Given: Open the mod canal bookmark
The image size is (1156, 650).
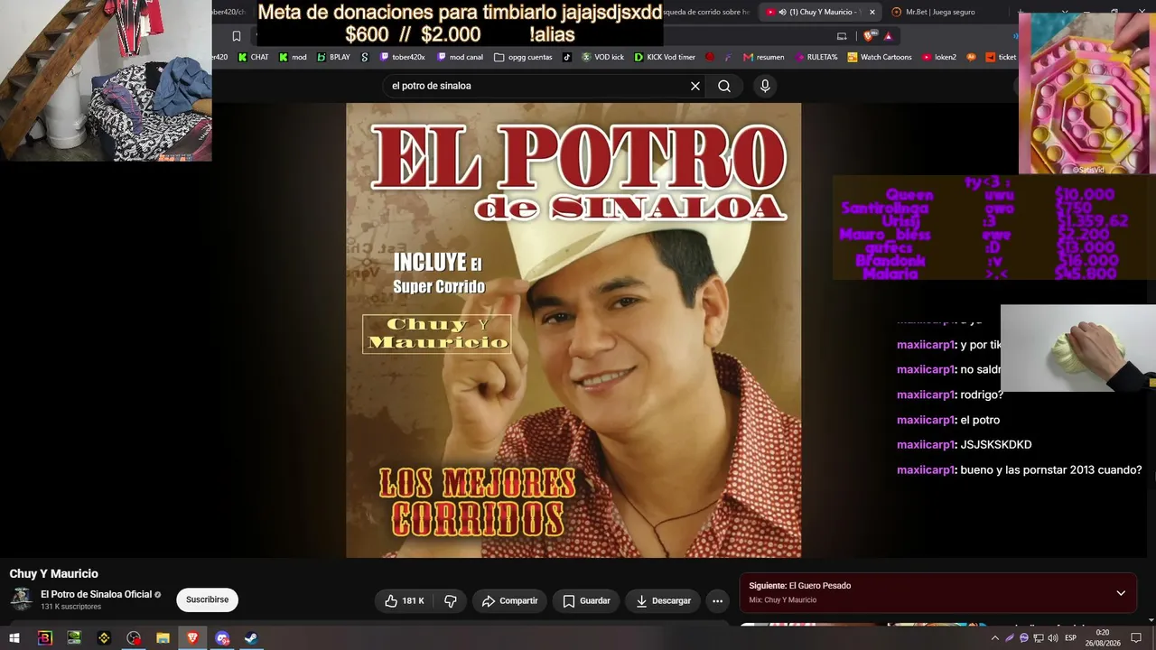Looking at the screenshot, I should (x=460, y=57).
